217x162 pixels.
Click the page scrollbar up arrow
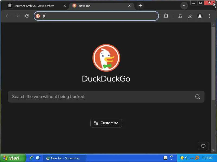pos(213,25)
